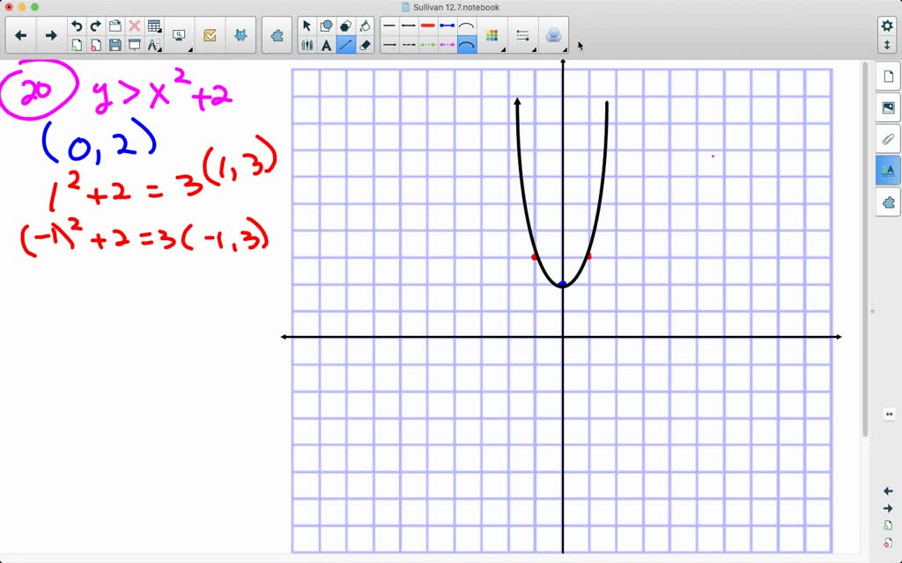Add a new page with green plus page icon
The height and width of the screenshot is (563, 902).
tap(77, 45)
